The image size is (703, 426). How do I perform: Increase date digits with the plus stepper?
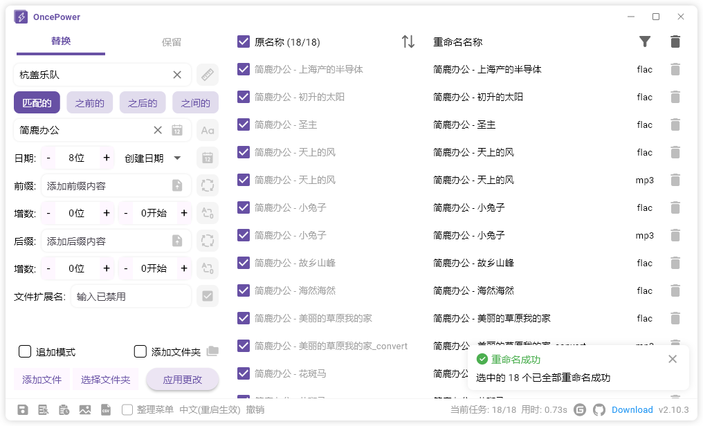105,158
